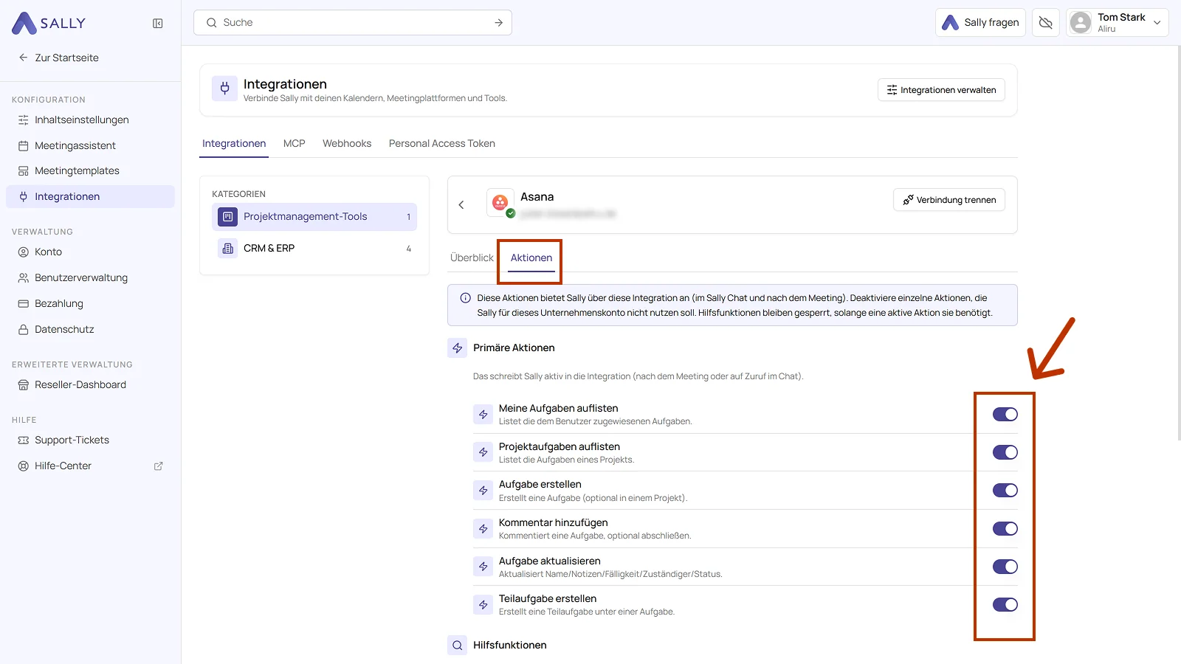The image size is (1181, 664).
Task: Select the CRM & ERP category
Action: 314,249
